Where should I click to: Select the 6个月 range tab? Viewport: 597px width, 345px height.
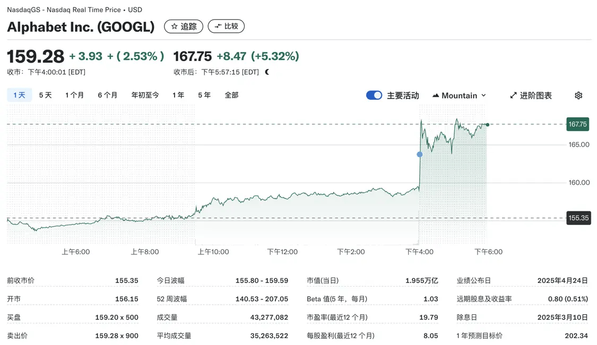pos(108,95)
